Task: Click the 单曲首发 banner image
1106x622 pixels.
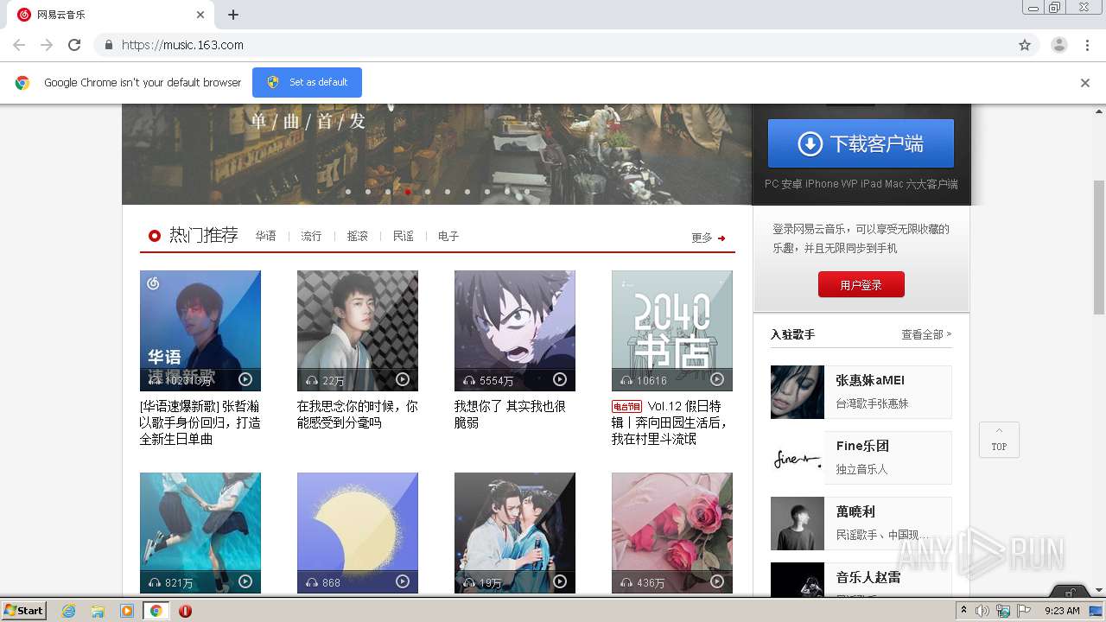Action: [x=436, y=154]
